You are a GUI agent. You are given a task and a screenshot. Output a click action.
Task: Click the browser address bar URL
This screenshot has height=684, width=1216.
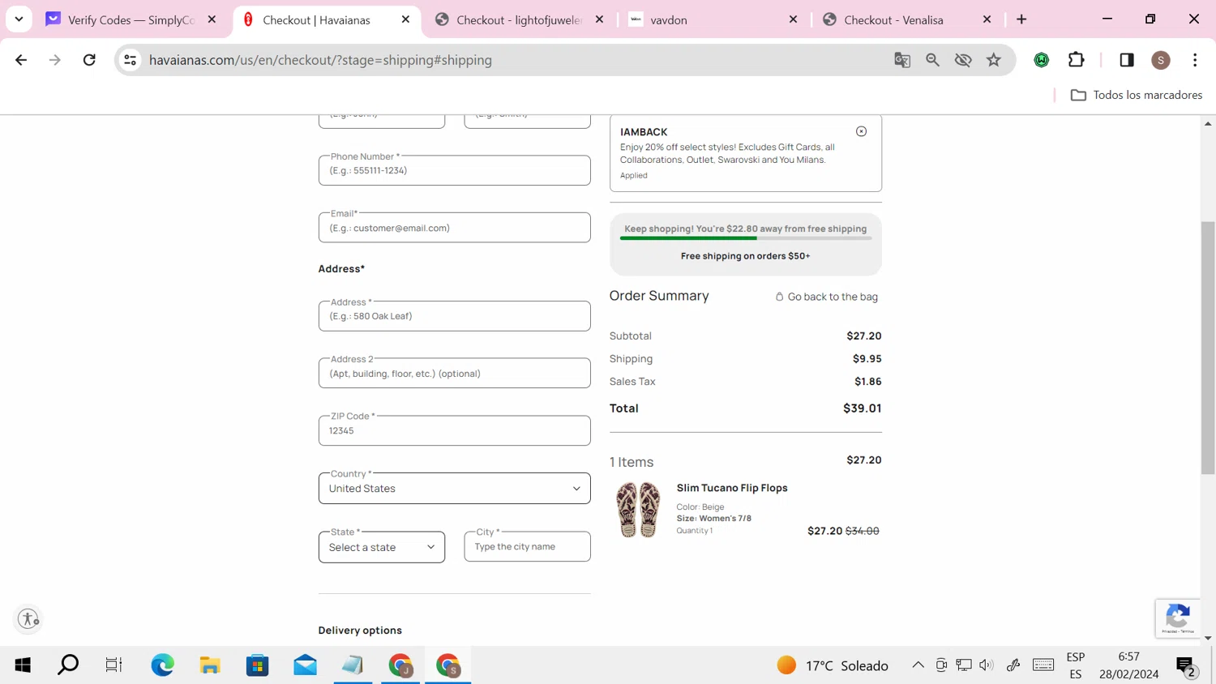pos(320,60)
